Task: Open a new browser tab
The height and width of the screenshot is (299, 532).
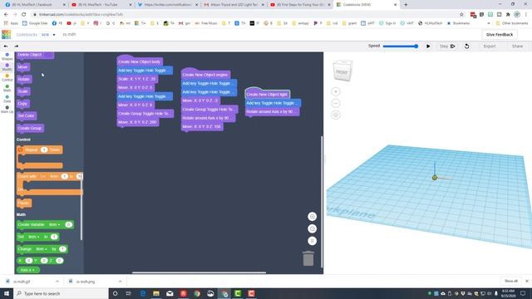Action: point(406,5)
